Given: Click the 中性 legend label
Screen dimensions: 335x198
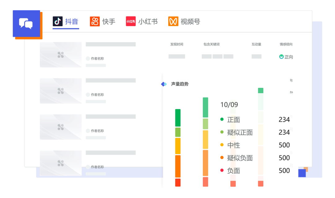Looking at the screenshot, I should [x=234, y=145].
